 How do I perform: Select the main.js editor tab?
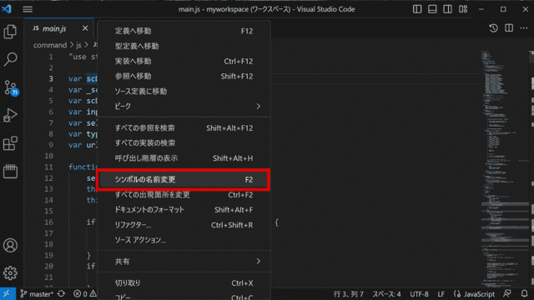(59, 28)
